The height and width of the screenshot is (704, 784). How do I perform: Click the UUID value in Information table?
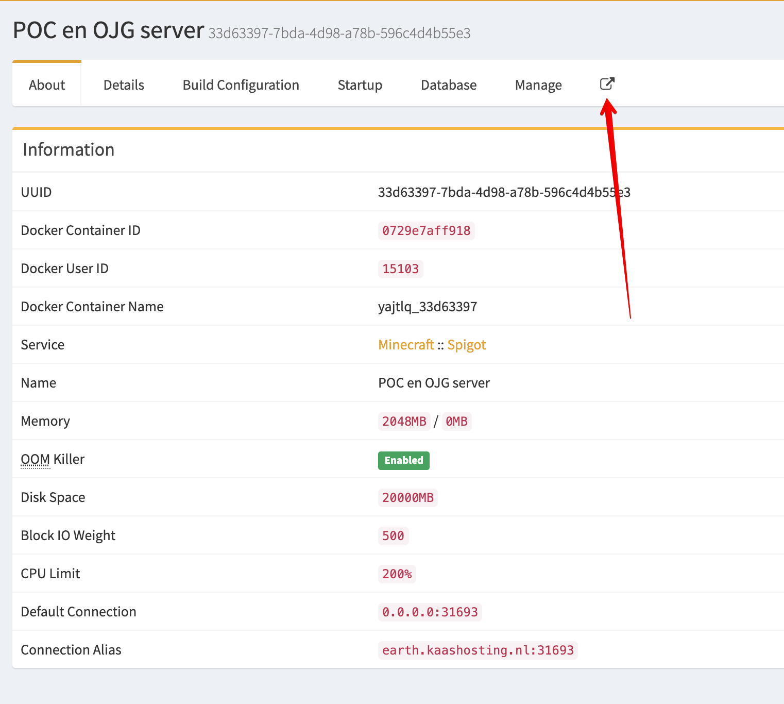pyautogui.click(x=503, y=192)
